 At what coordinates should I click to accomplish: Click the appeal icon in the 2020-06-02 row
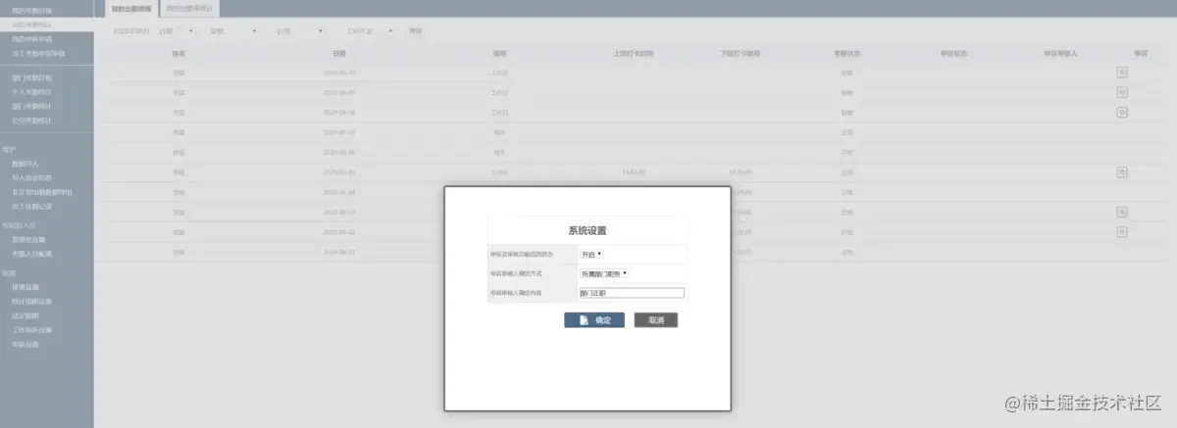pos(1121,232)
